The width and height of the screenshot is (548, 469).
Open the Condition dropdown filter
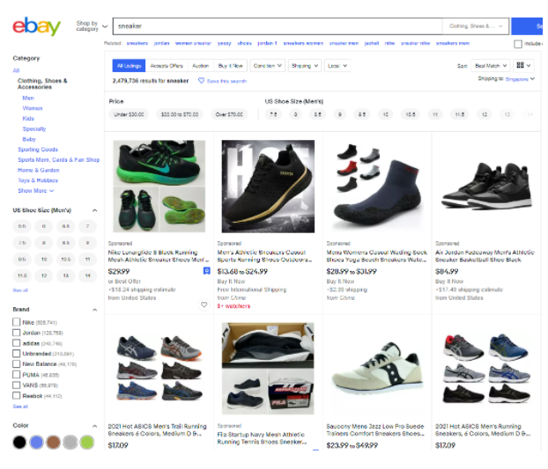click(x=268, y=65)
